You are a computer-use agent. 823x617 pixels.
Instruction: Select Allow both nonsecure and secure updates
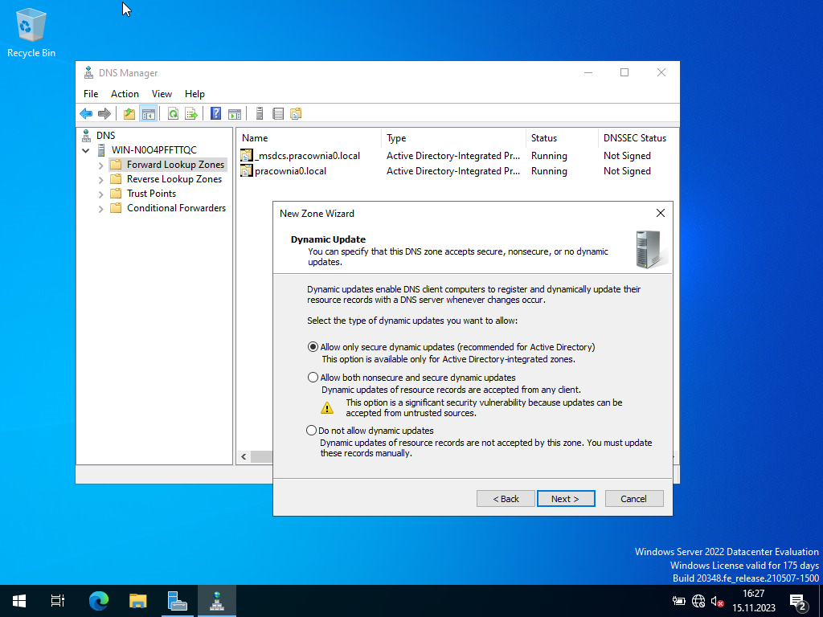pos(313,378)
